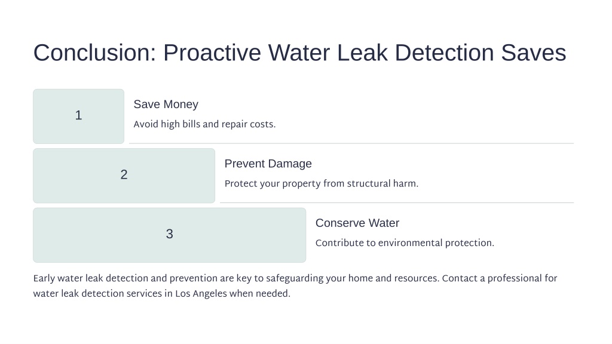Select the Save Money heading

point(166,104)
